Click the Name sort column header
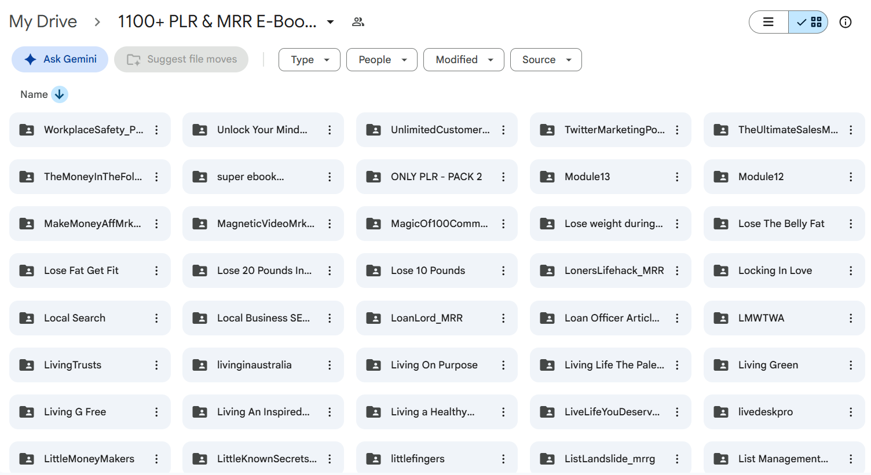The image size is (871, 475). pos(34,94)
